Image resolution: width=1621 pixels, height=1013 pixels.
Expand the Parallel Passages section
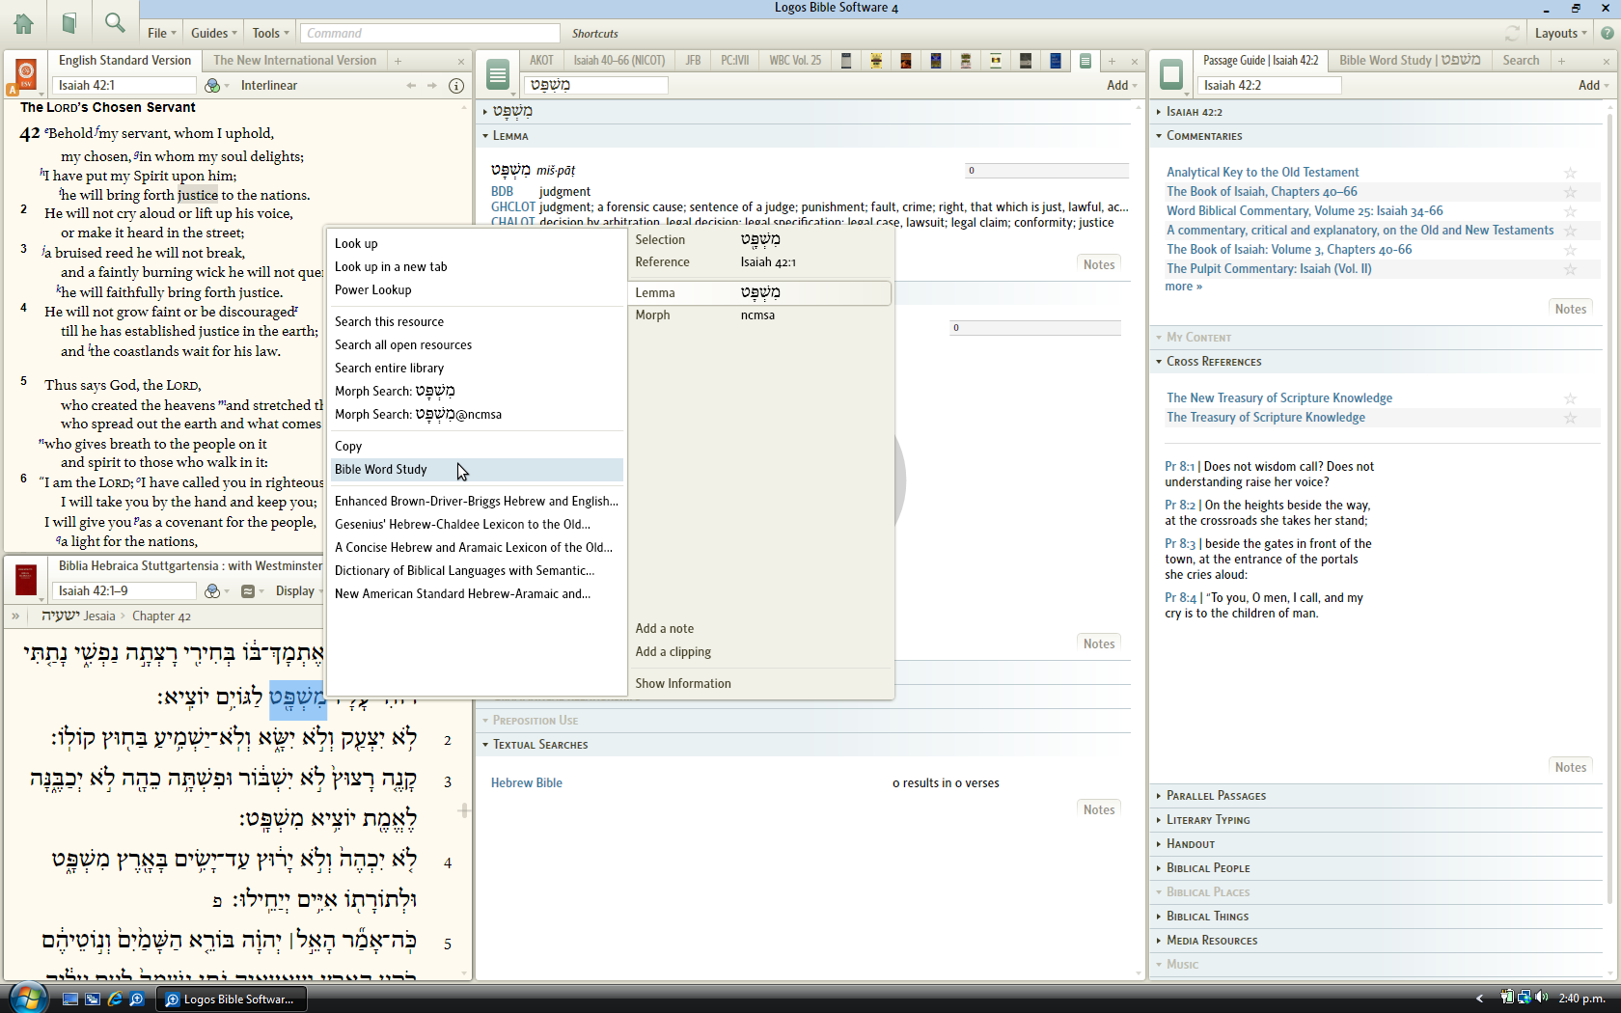1159,796
